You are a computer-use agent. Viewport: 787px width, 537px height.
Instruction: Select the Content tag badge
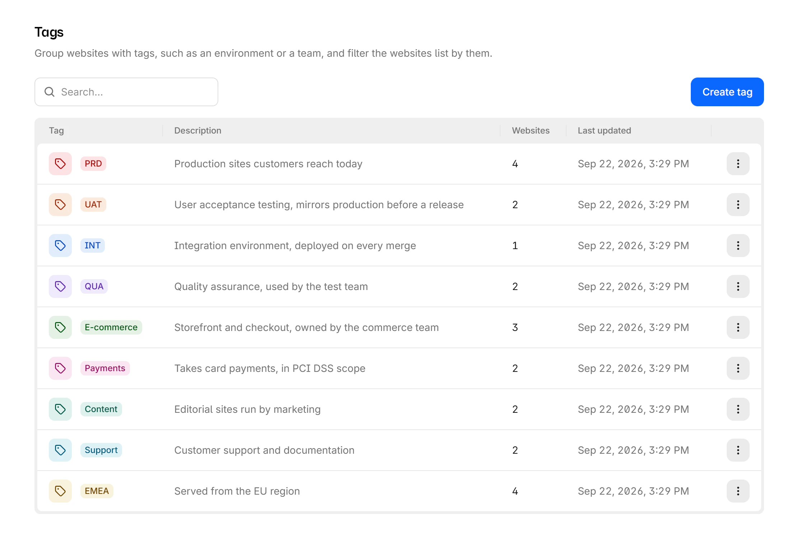[101, 409]
